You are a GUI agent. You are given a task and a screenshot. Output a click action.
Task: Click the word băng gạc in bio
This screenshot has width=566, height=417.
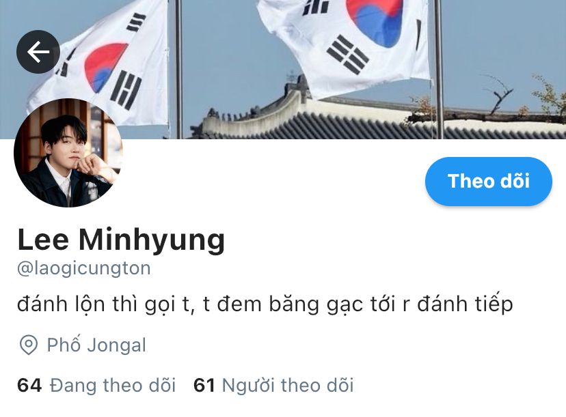[x=316, y=304]
